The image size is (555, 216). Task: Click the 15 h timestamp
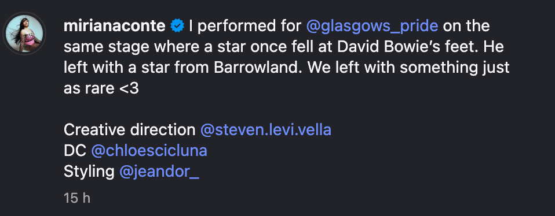point(77,198)
